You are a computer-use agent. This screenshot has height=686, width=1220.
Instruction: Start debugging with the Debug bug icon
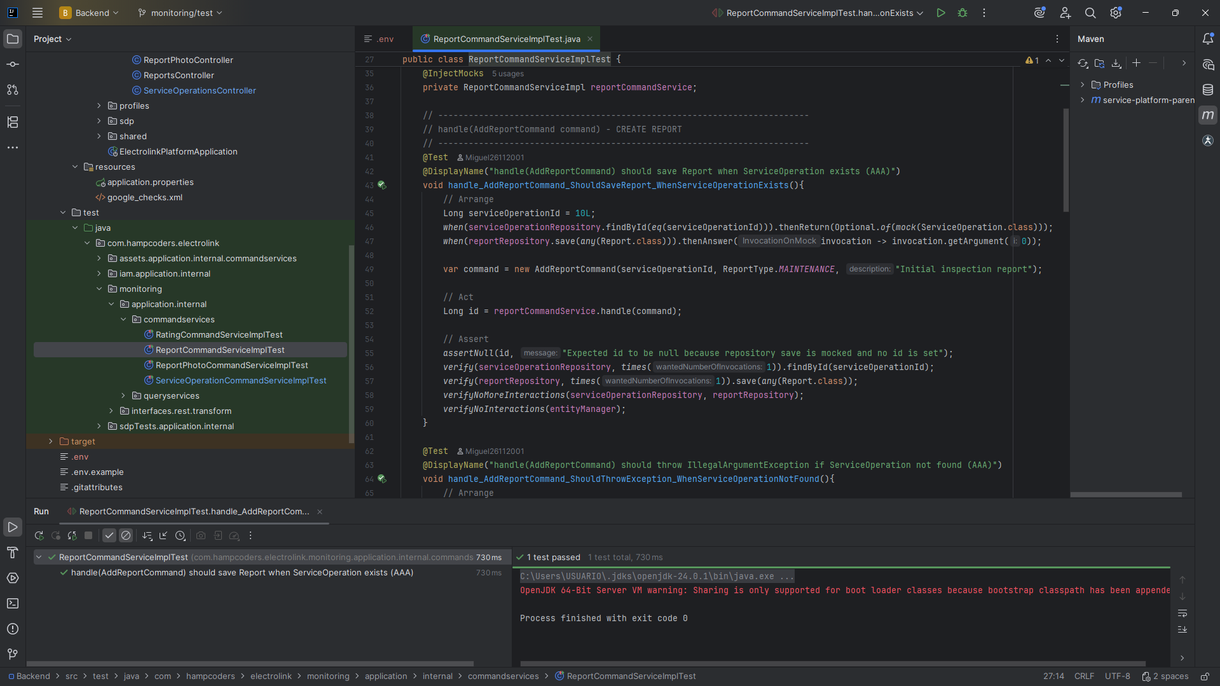pyautogui.click(x=962, y=13)
